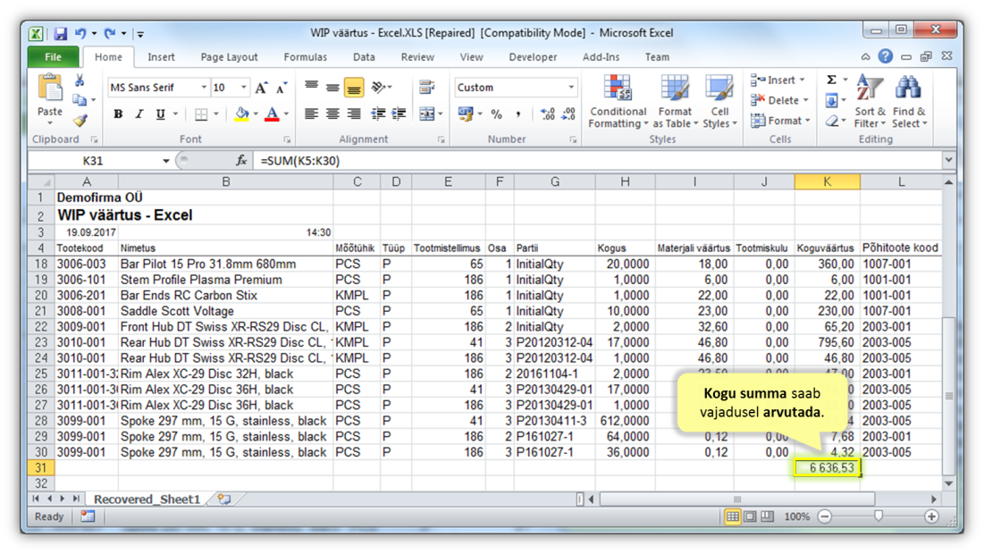
Task: Click Increase Decimal icon
Action: coord(547,113)
